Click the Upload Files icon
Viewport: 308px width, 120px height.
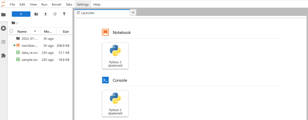pos(45,14)
